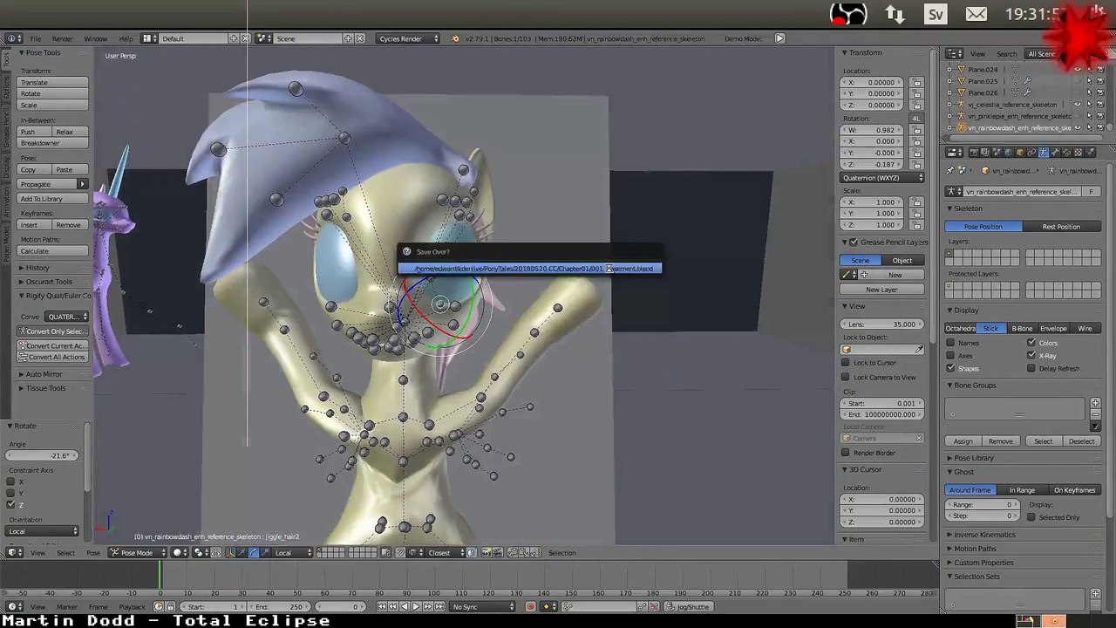Disable the X-Ray checkbox

coord(1031,356)
